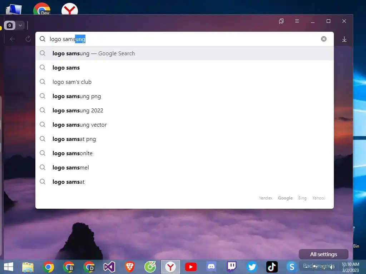Viewport: 366px width, 274px height.
Task: Open the volume icon in system tray
Action: point(332,267)
